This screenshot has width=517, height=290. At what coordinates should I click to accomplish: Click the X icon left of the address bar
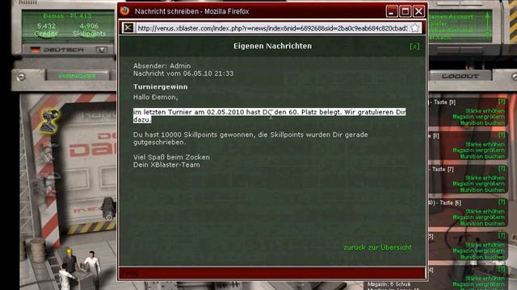pyautogui.click(x=128, y=28)
